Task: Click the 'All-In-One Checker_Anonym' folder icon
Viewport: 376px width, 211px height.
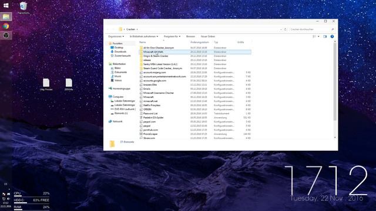Action: (141, 48)
